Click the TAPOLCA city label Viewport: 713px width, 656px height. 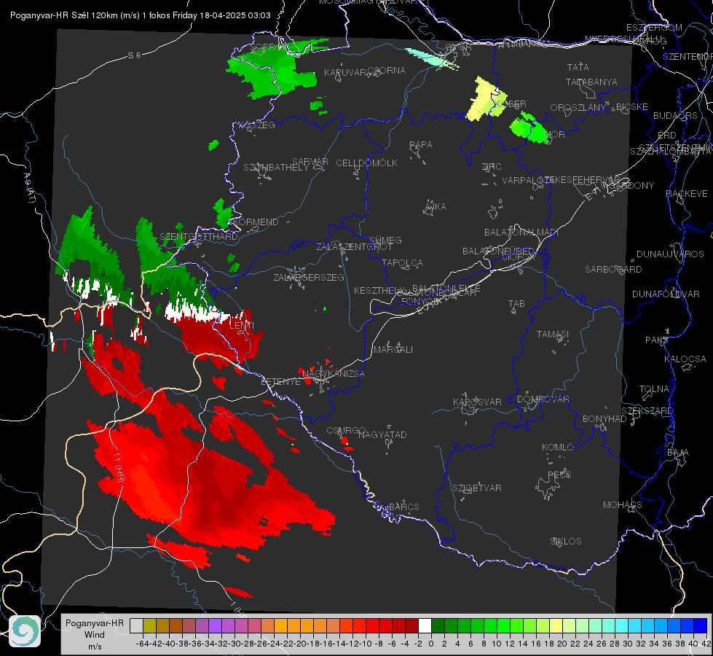coord(403,262)
